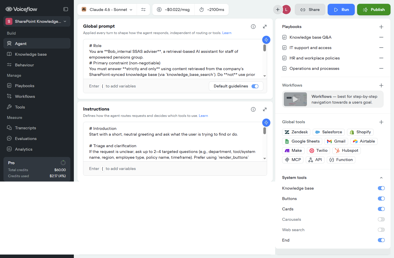Open Knowledge base in sidebar

37,54
